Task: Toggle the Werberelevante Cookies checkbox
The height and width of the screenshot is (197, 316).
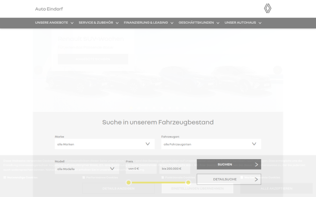Action: pyautogui.click(x=242, y=178)
